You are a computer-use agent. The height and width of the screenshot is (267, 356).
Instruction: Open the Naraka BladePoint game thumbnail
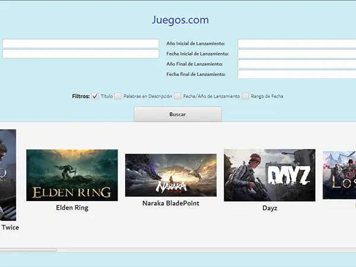point(171,175)
